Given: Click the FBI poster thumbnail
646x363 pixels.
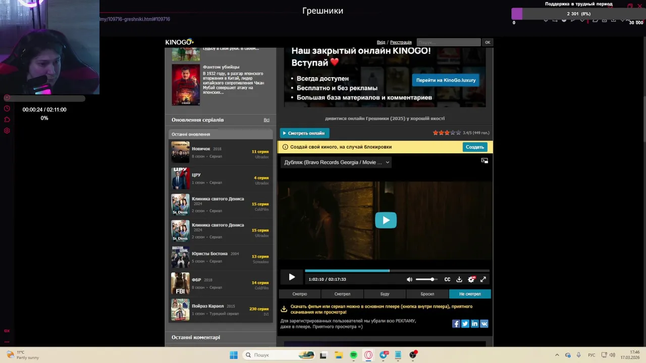Looking at the screenshot, I should pos(180,283).
